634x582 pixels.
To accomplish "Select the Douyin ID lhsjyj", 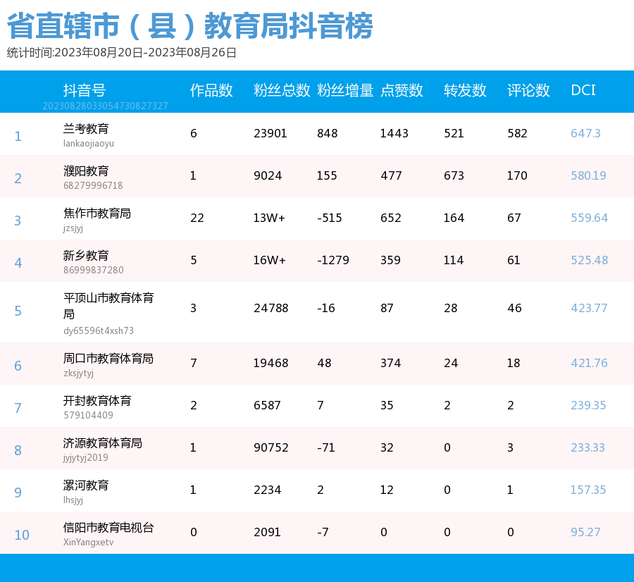I will [73, 500].
